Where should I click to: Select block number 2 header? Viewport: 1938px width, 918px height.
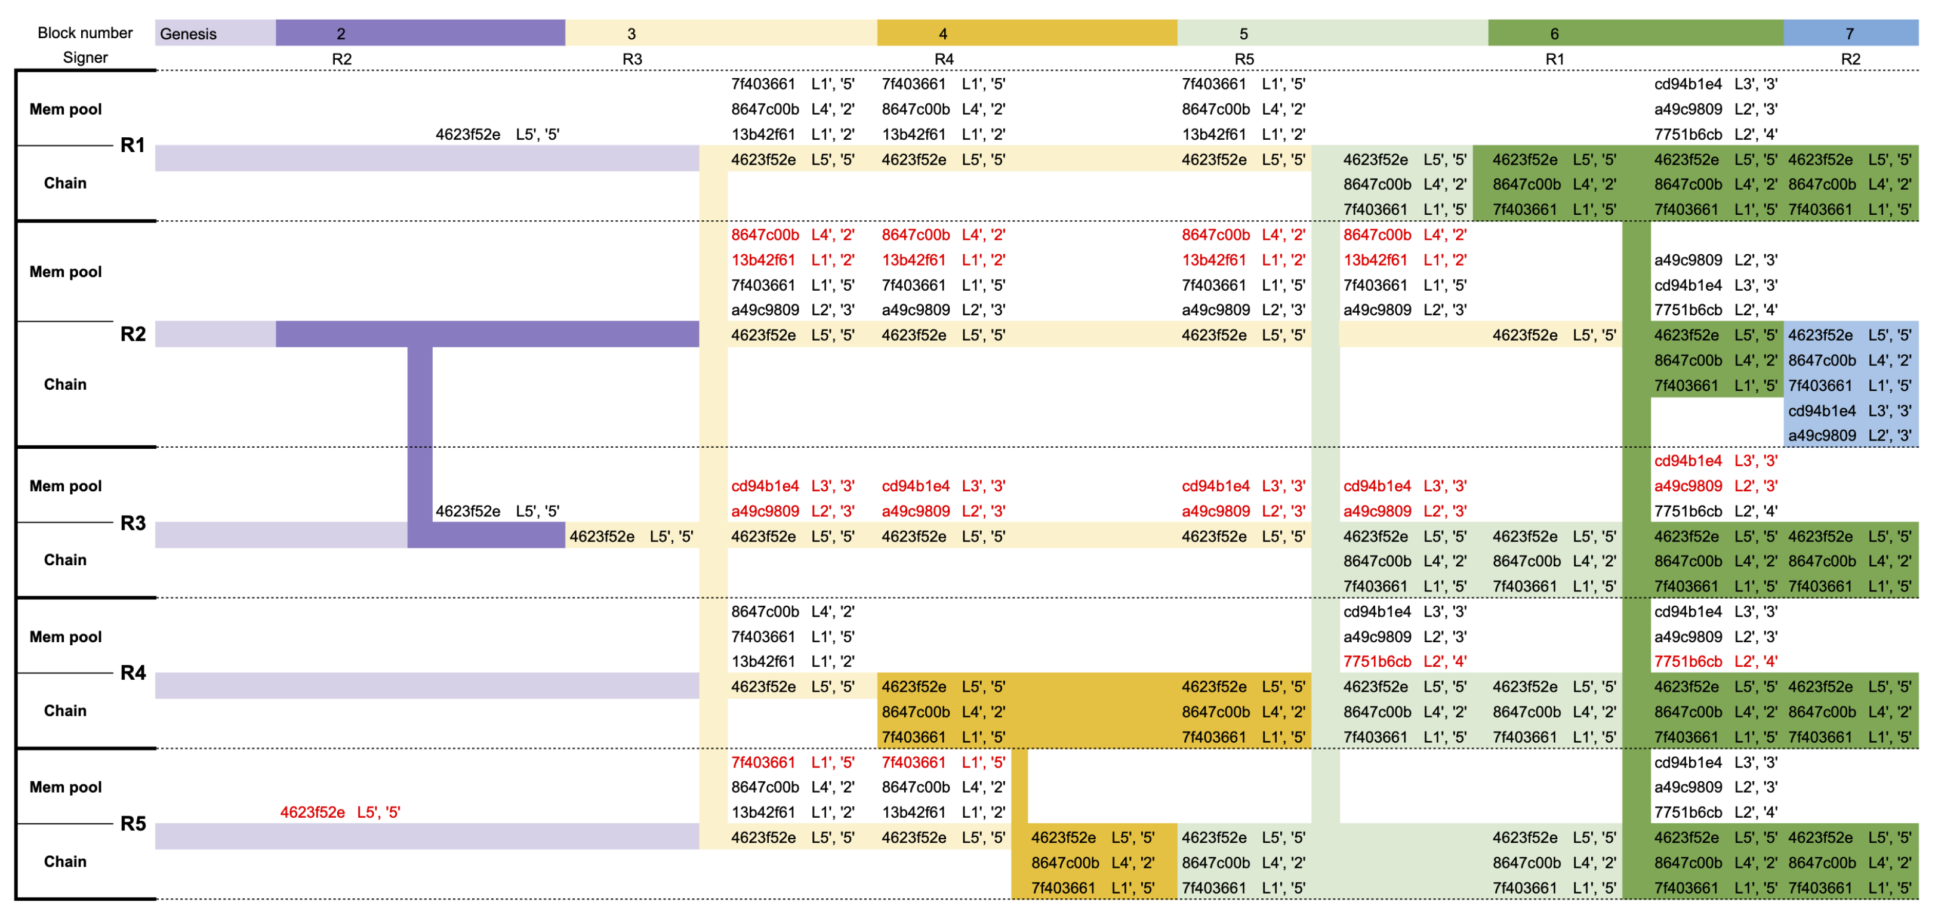(341, 34)
